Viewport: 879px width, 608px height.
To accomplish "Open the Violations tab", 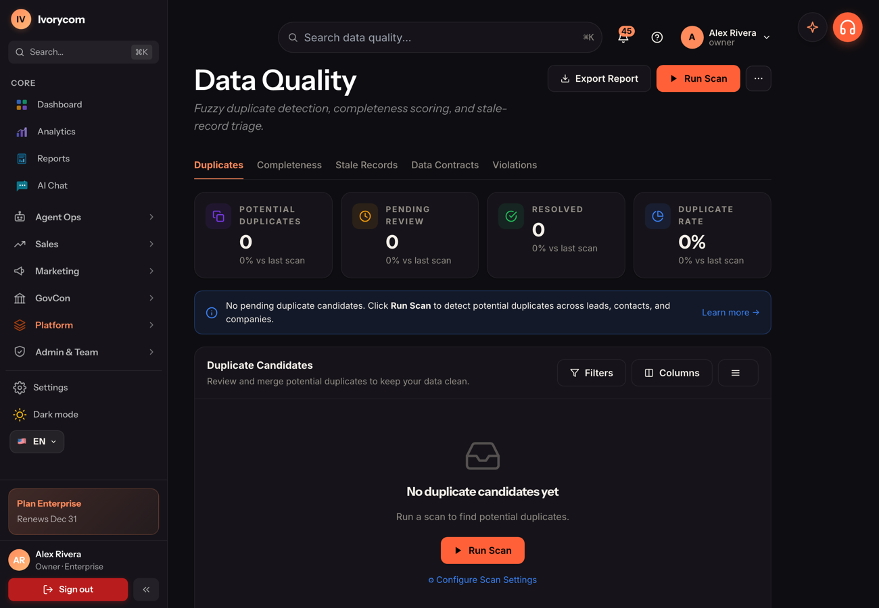I will pyautogui.click(x=515, y=165).
